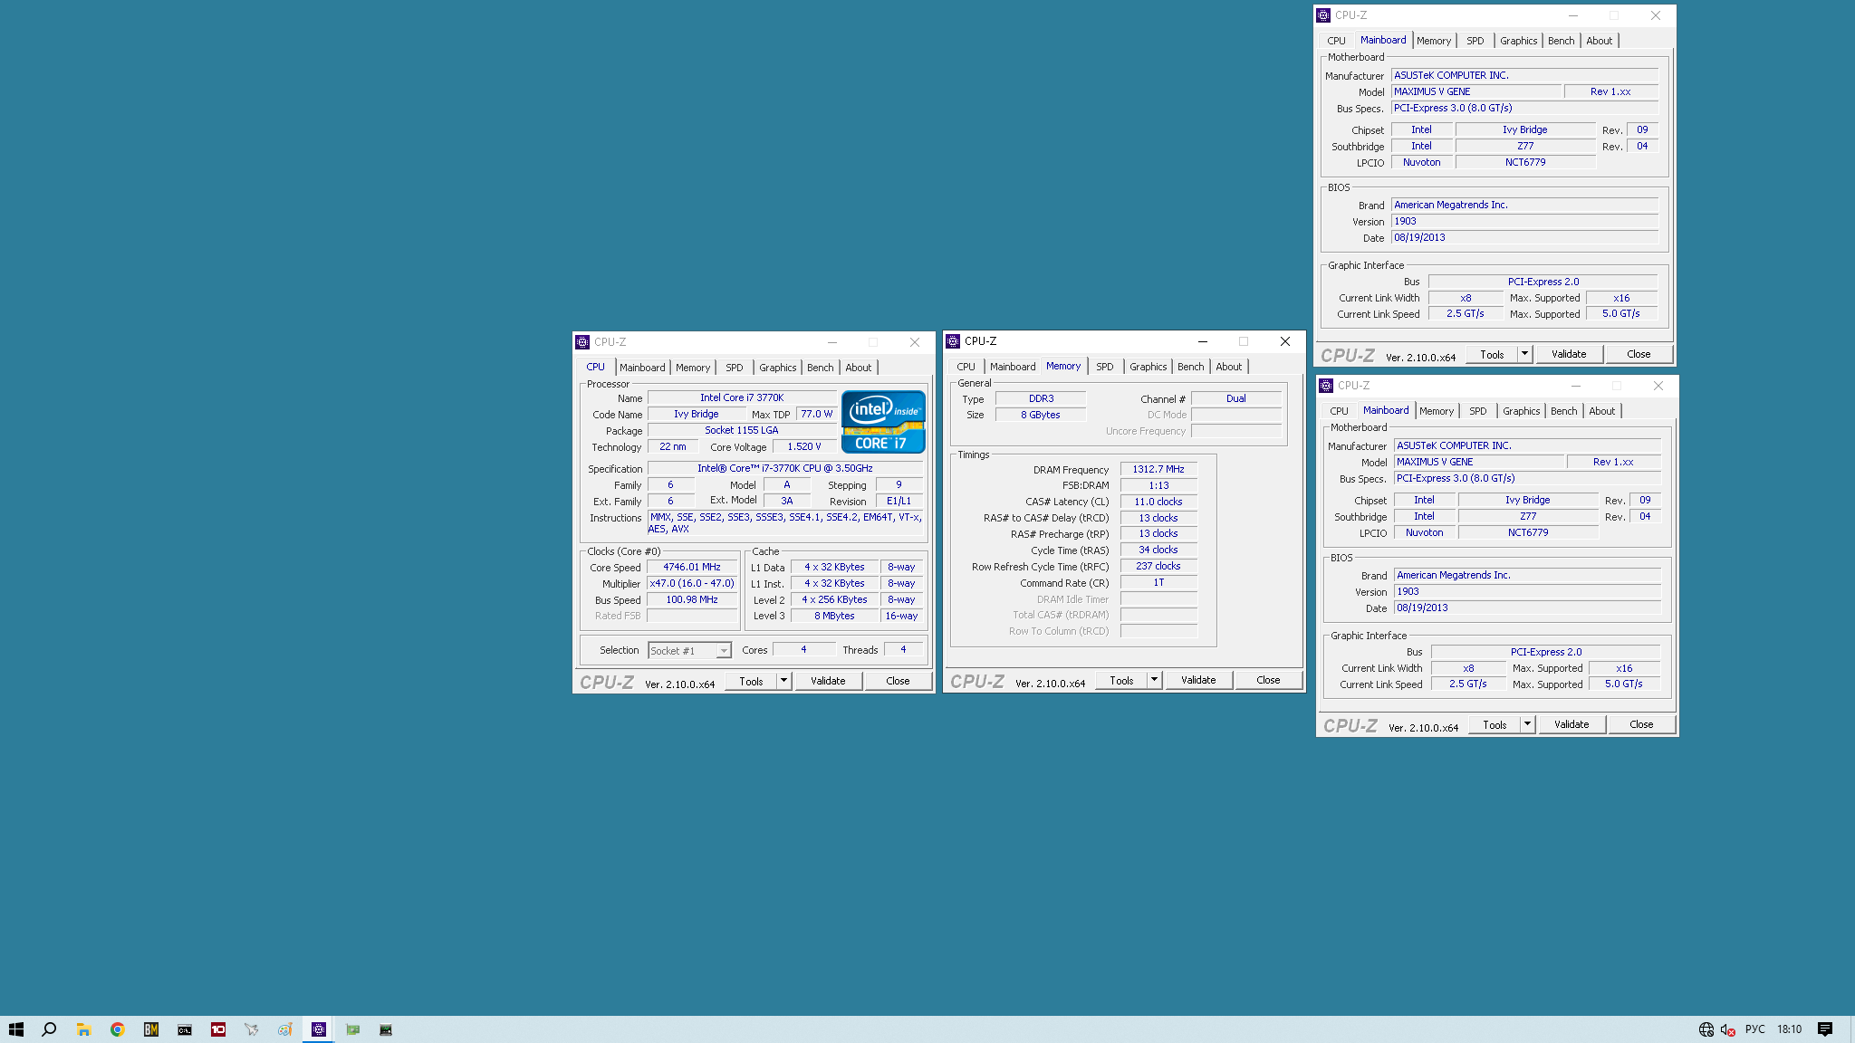Image resolution: width=1855 pixels, height=1043 pixels.
Task: Open CPU tab in upper Mainboard window
Action: click(1337, 41)
